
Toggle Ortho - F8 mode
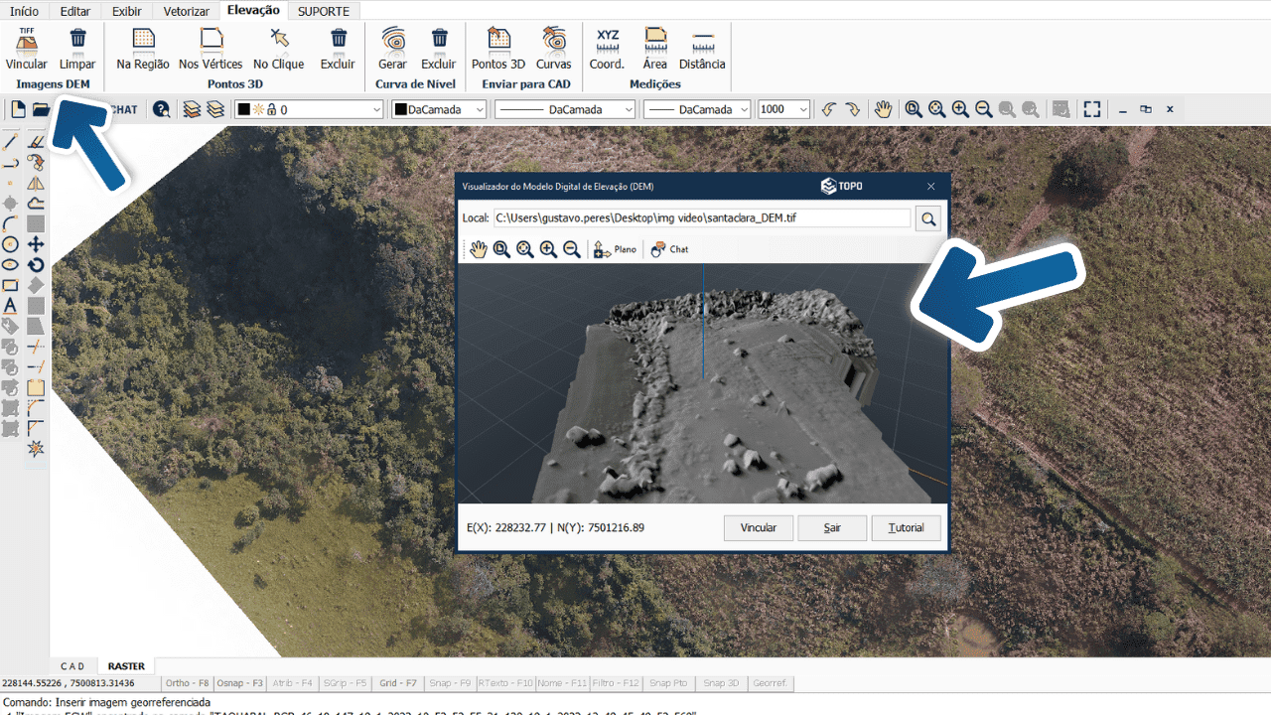188,683
